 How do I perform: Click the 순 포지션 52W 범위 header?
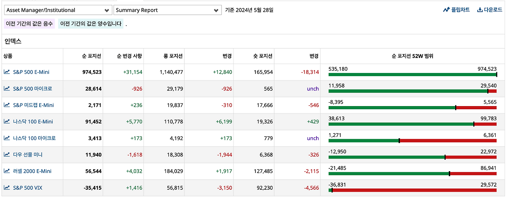[x=412, y=56]
